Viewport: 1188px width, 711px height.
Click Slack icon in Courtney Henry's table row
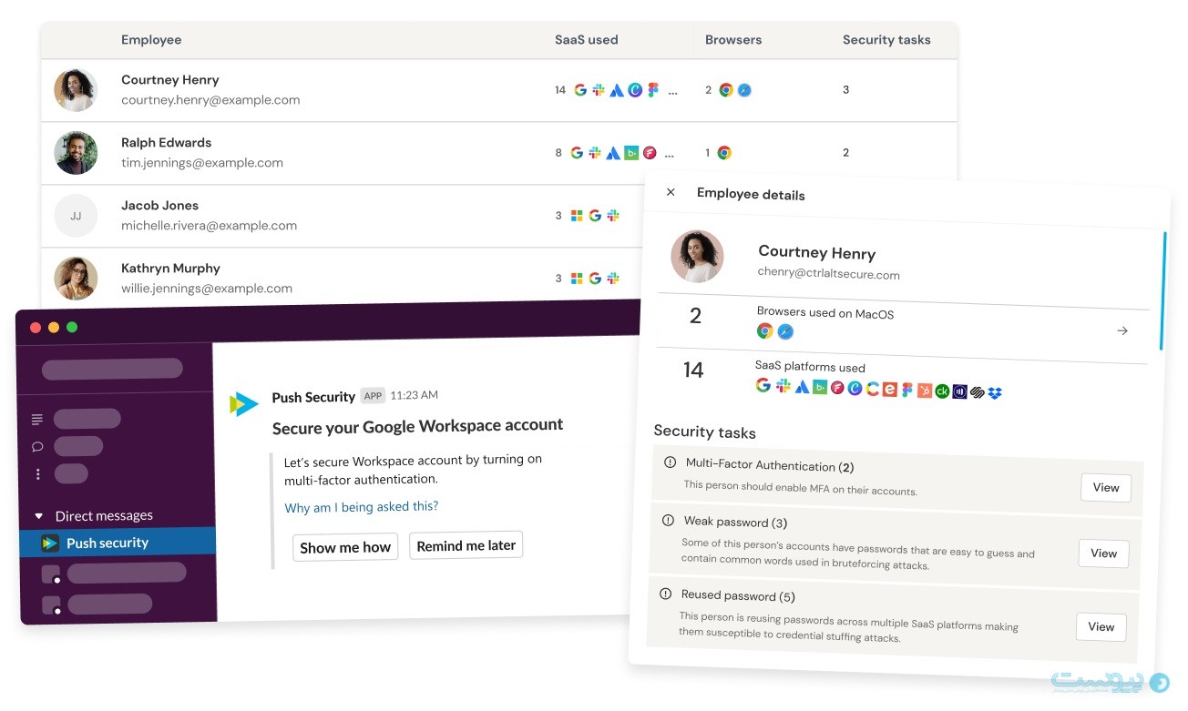pos(599,90)
